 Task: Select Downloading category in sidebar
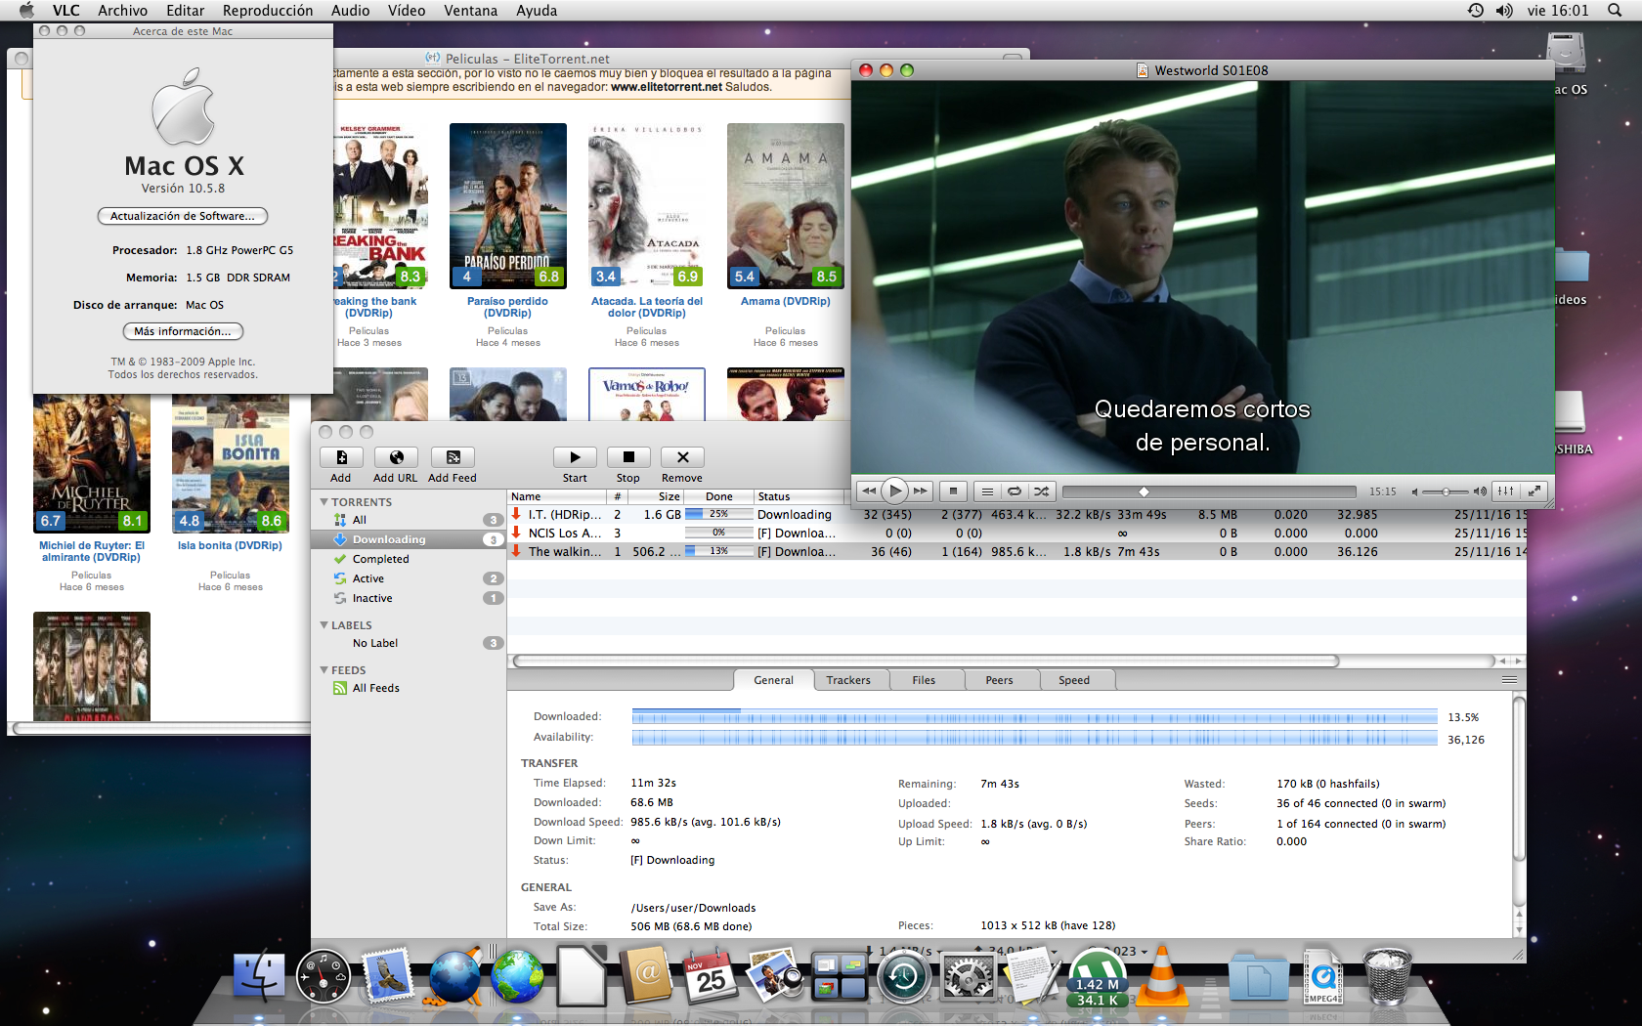click(408, 539)
